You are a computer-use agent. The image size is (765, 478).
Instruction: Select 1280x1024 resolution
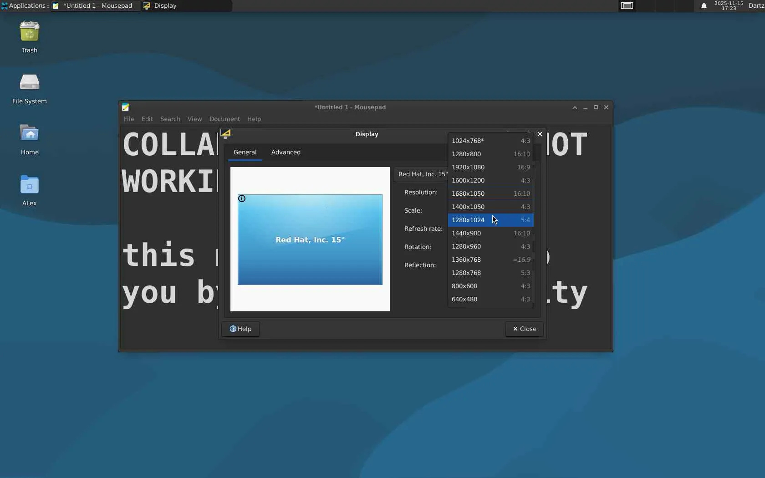[491, 220]
